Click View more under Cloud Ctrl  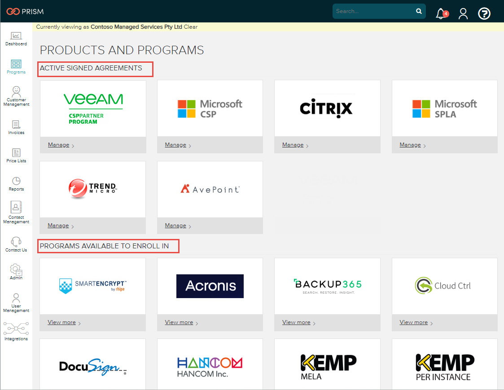point(413,322)
